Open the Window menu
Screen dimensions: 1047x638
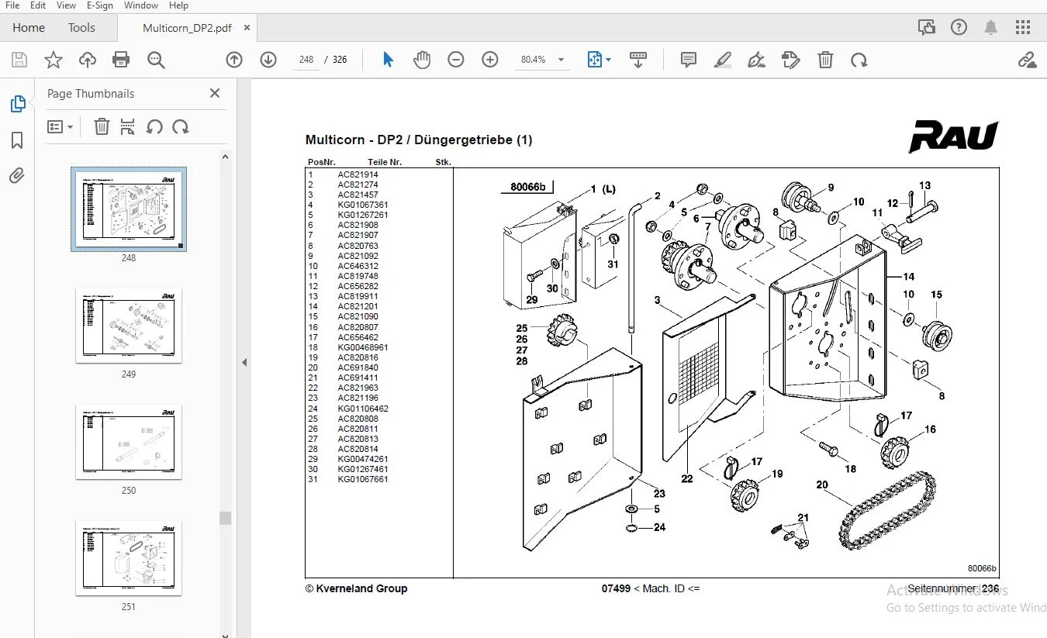[x=141, y=5]
